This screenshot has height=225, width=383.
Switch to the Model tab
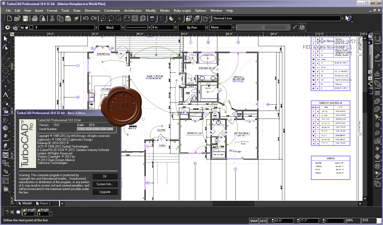(25, 203)
